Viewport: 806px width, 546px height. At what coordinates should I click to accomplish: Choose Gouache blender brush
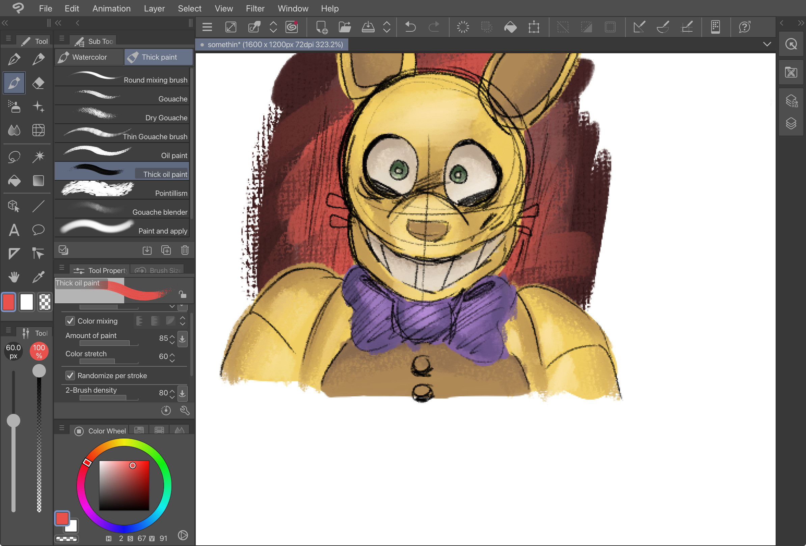[122, 209]
